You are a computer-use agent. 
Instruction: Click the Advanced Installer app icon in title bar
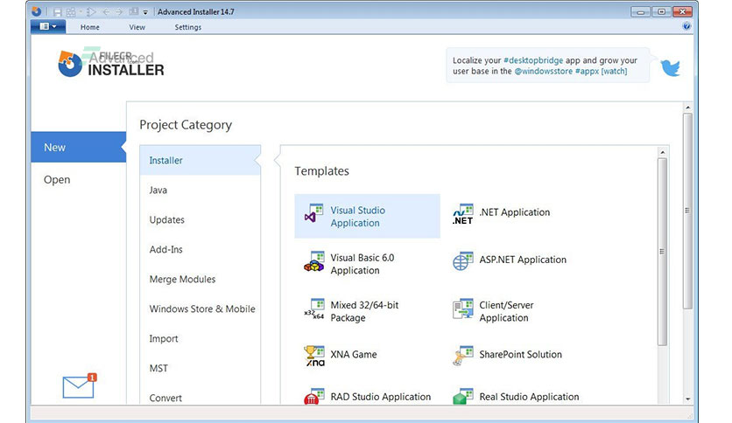37,11
